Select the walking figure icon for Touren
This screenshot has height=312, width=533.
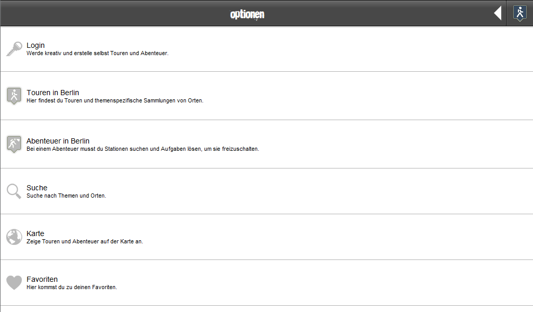click(14, 96)
